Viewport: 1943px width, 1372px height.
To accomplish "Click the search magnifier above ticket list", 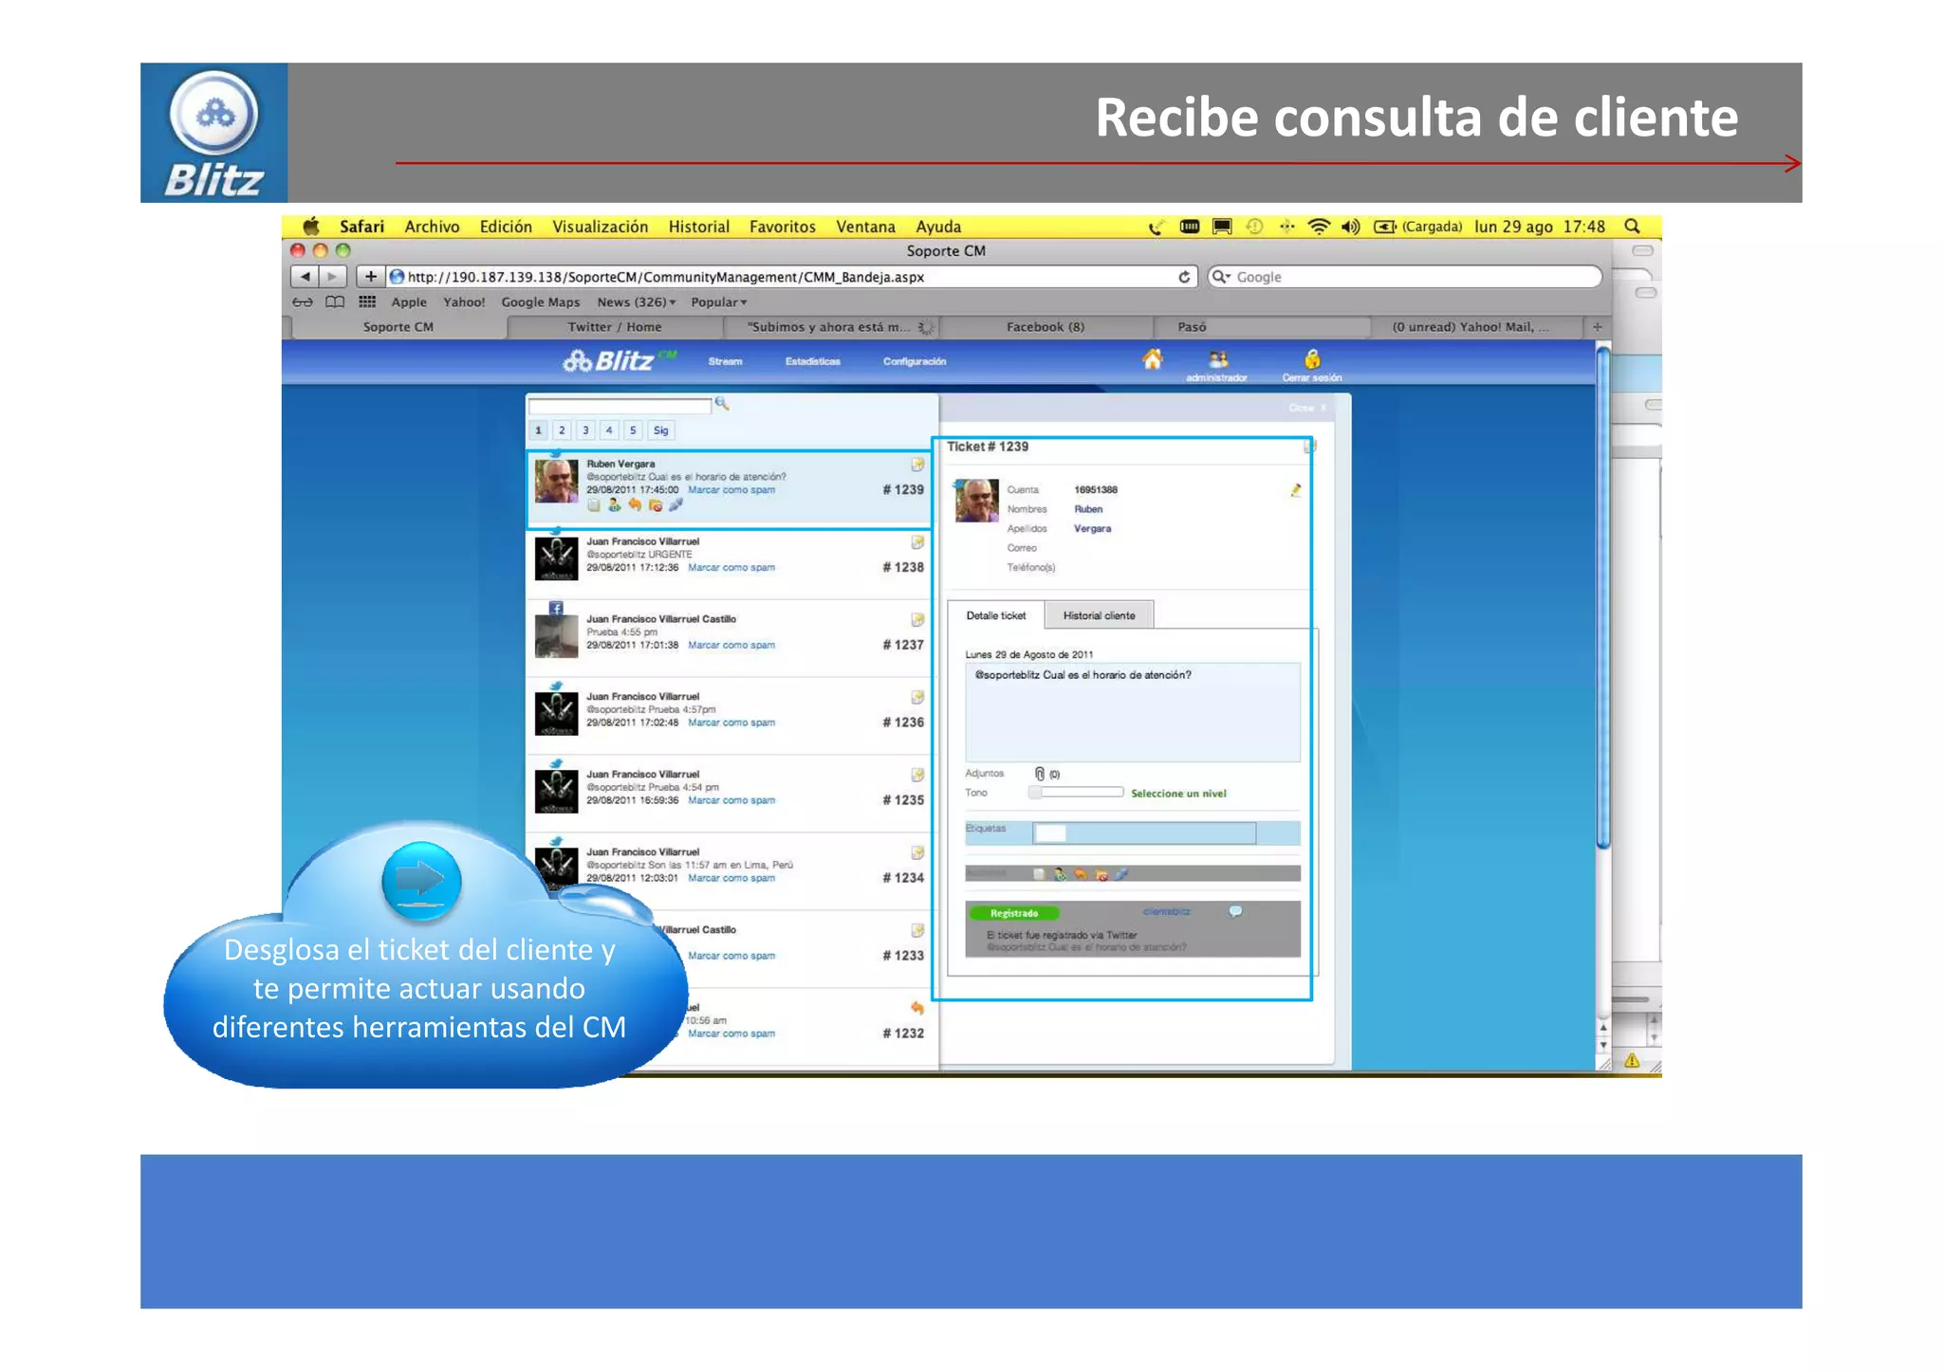I will click(x=722, y=404).
